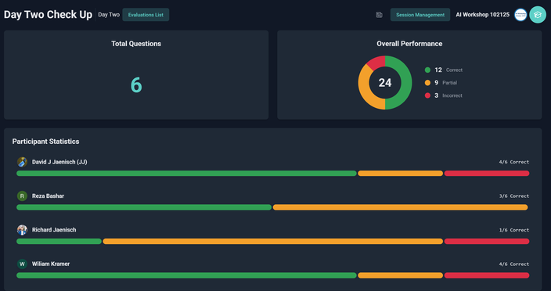Click the 9 Partial legend entry
This screenshot has height=291, width=551.
(441, 83)
